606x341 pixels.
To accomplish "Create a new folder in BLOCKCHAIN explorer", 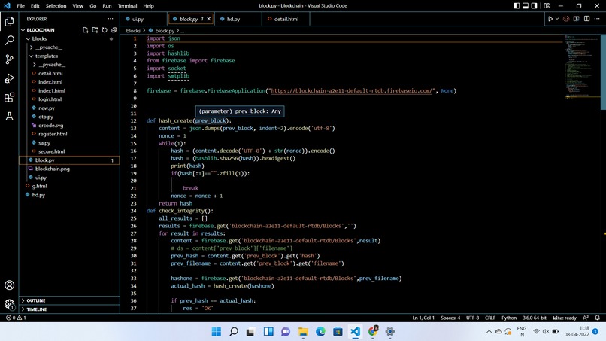I will click(x=95, y=30).
